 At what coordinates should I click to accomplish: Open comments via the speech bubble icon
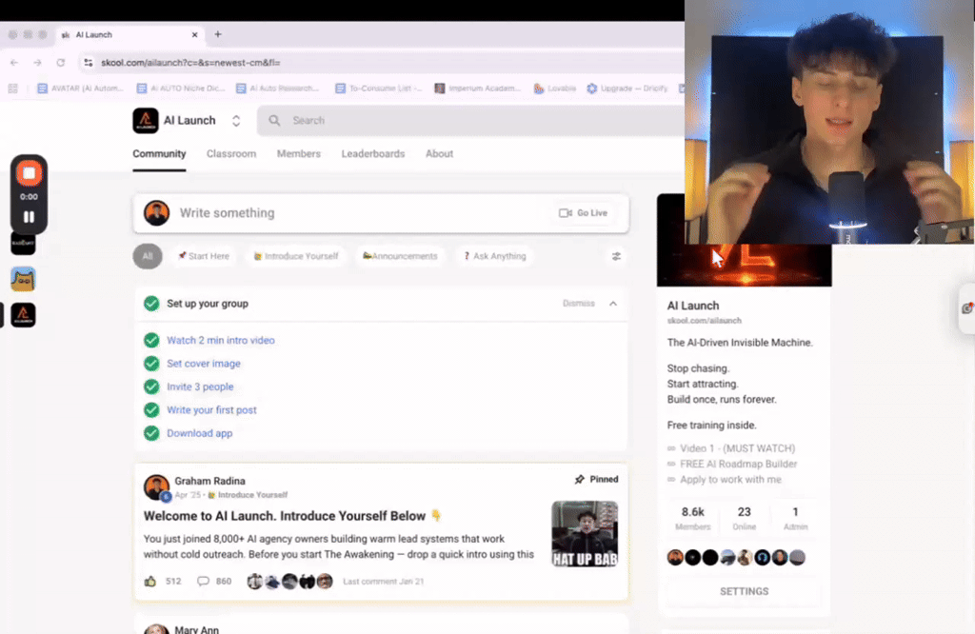pyautogui.click(x=202, y=579)
